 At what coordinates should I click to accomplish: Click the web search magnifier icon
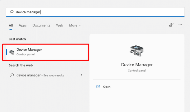(x=12, y=75)
